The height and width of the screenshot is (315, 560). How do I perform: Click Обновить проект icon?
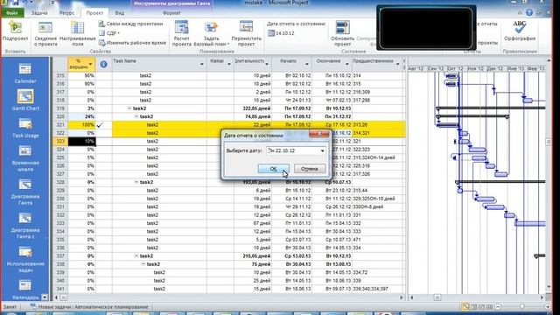tap(342, 33)
